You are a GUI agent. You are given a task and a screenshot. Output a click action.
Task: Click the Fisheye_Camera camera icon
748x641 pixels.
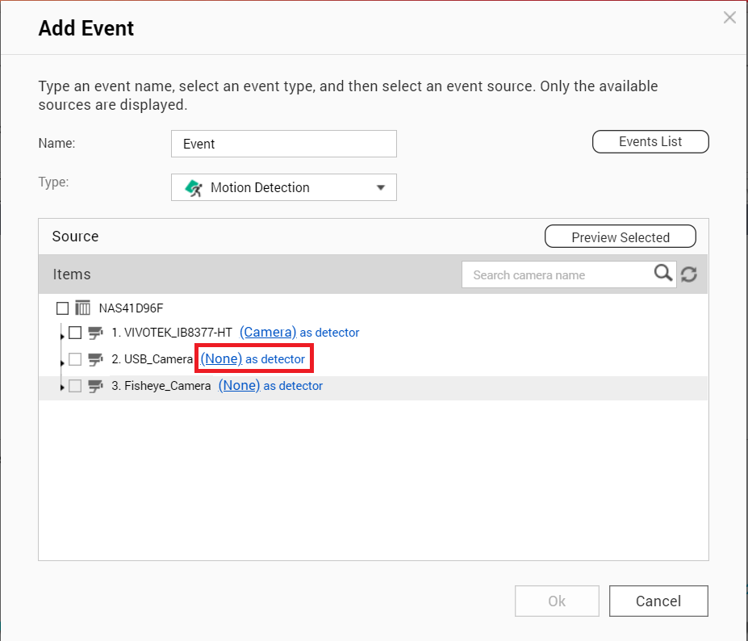click(96, 386)
